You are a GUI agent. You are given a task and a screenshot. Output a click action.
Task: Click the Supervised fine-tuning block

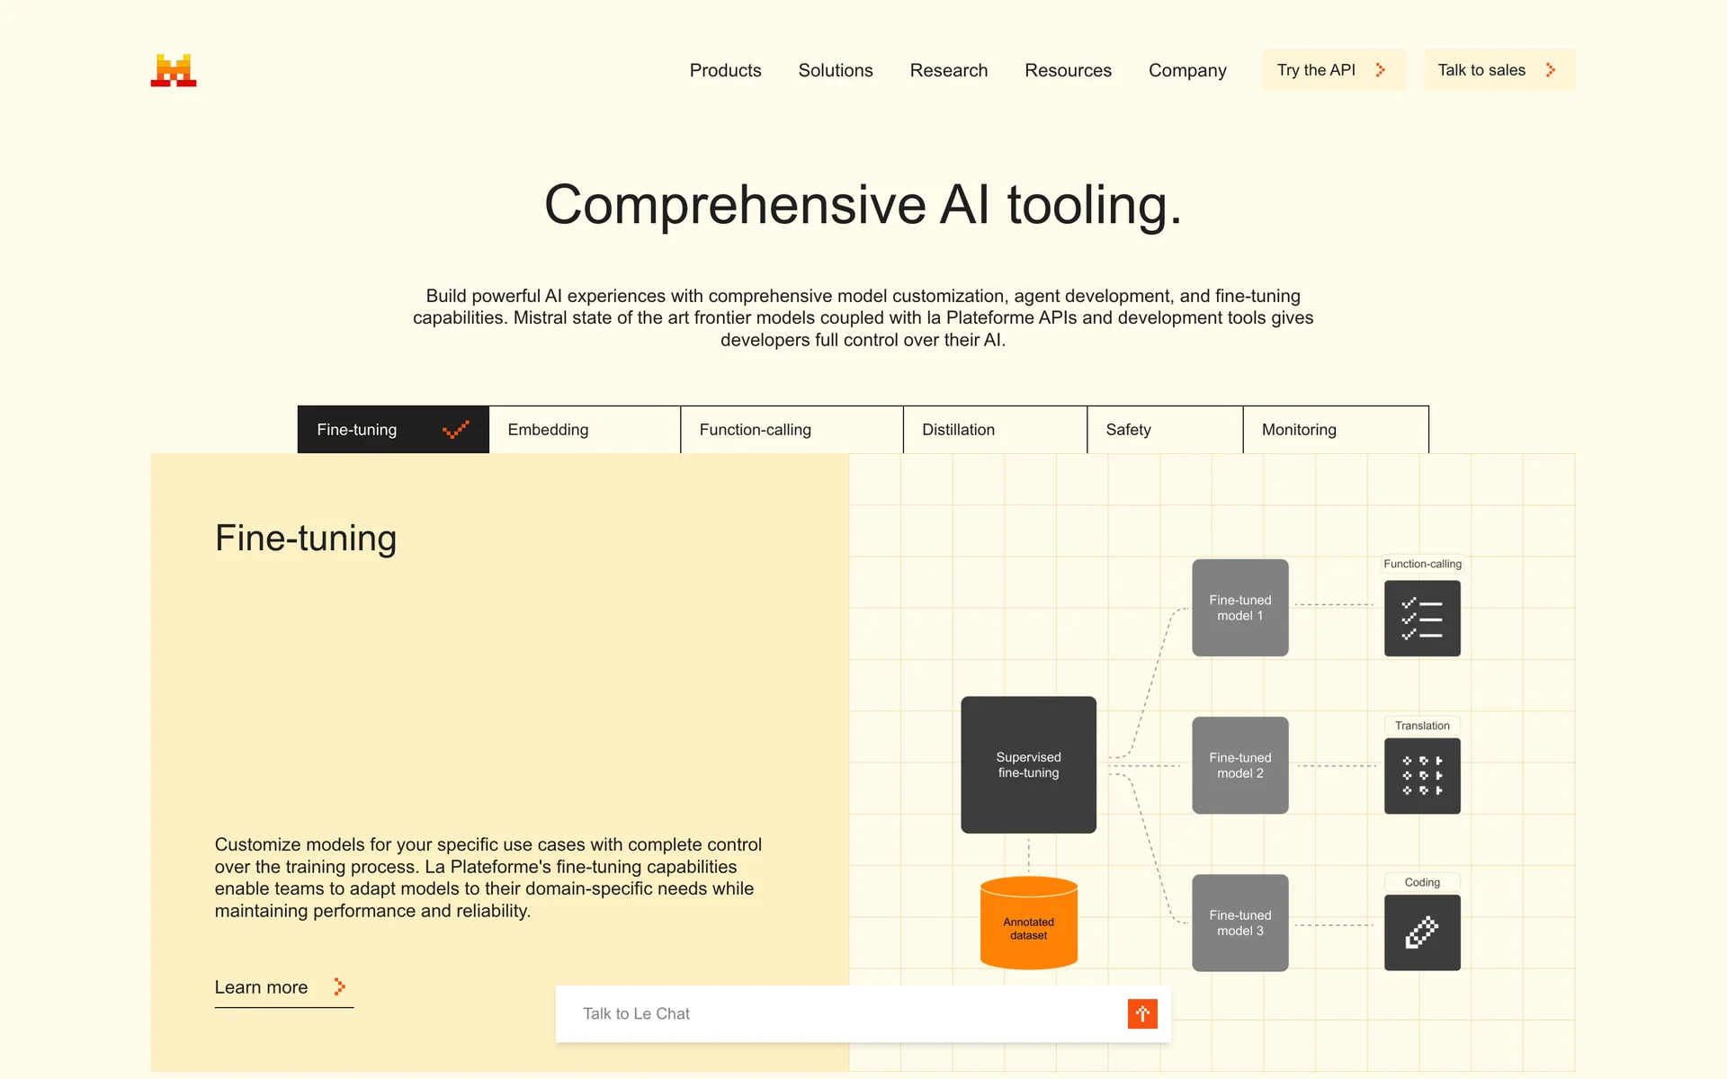(x=1028, y=764)
